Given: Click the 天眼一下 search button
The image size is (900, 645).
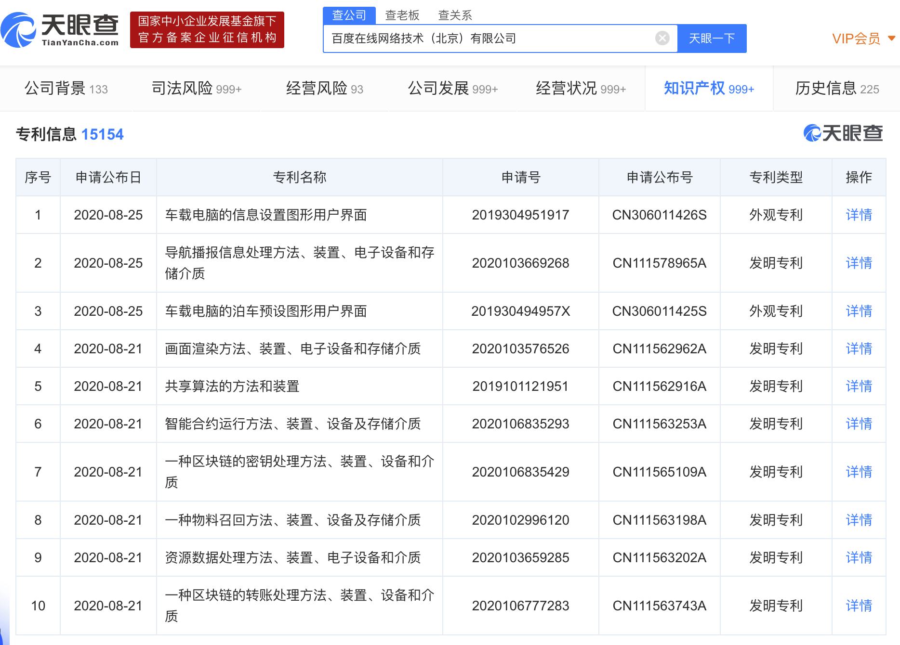Looking at the screenshot, I should pyautogui.click(x=712, y=39).
